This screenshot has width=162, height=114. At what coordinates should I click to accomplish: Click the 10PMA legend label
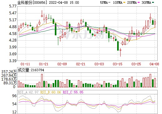118,2
